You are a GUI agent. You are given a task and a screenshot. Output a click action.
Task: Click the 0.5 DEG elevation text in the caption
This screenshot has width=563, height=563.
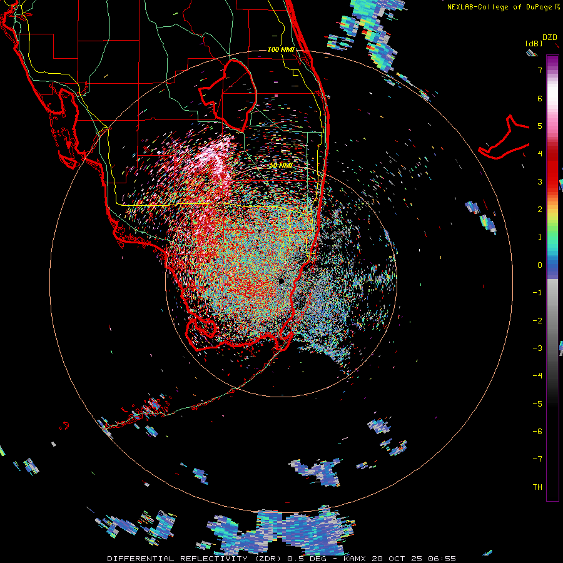coord(307,559)
